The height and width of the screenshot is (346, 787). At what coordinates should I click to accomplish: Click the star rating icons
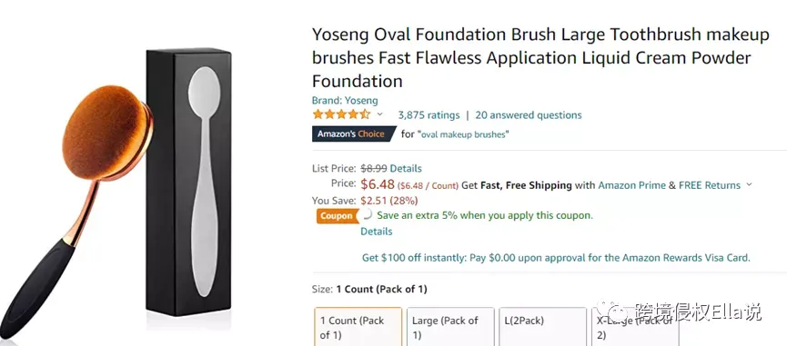(x=341, y=114)
